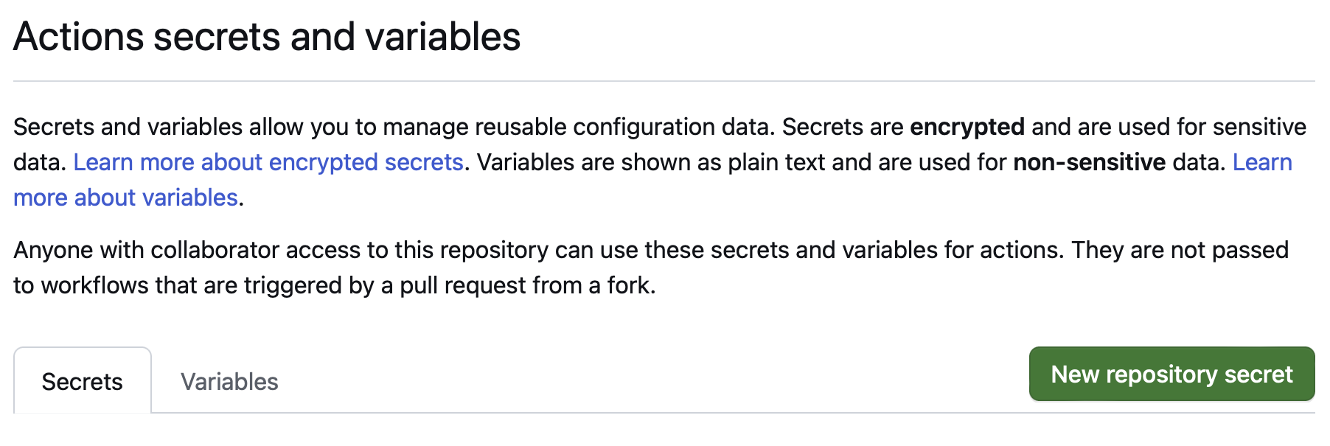Click the bold "non-sensitive" text

[1090, 162]
